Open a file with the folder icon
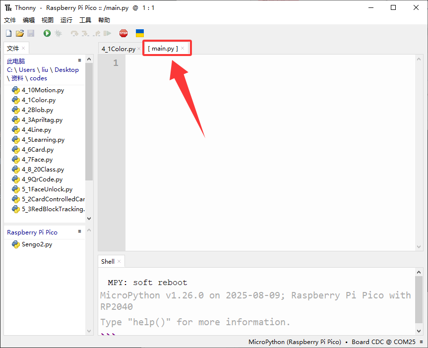This screenshot has height=348, width=428. click(20, 33)
